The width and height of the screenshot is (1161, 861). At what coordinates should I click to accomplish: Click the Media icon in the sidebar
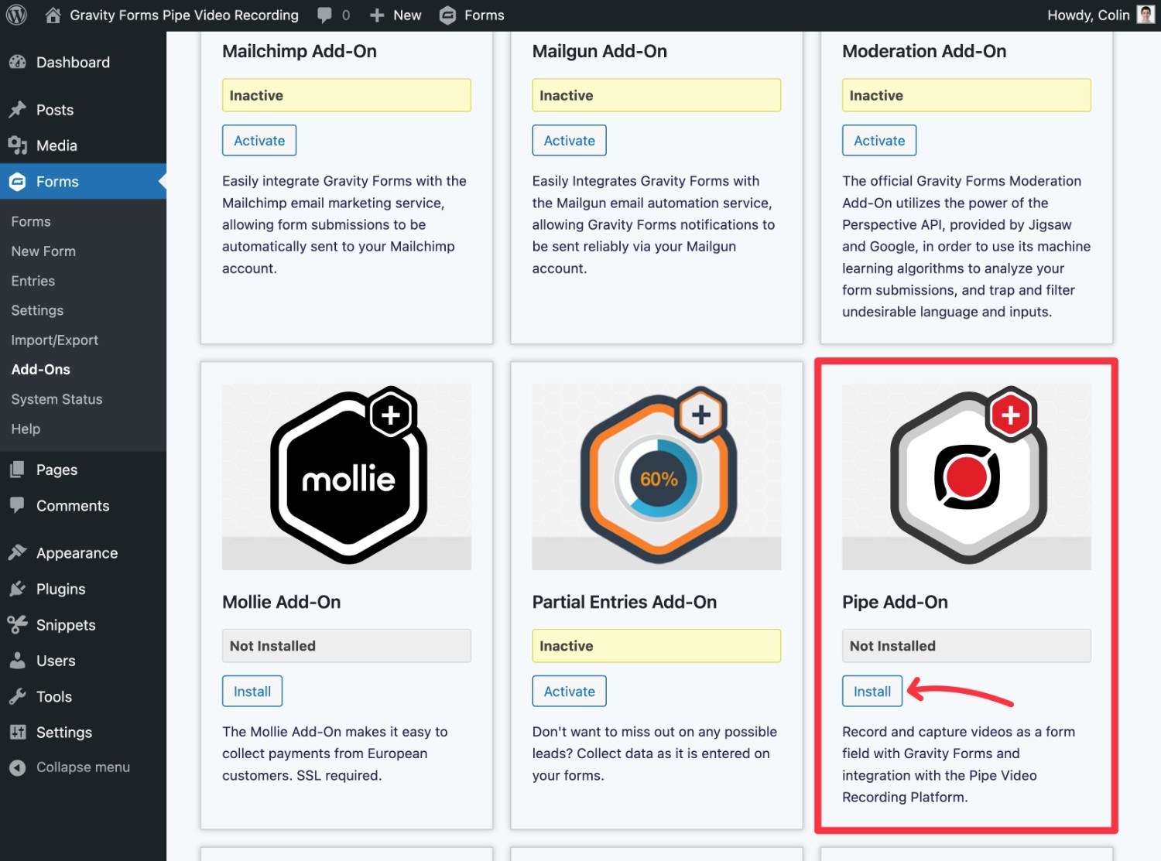tap(18, 145)
